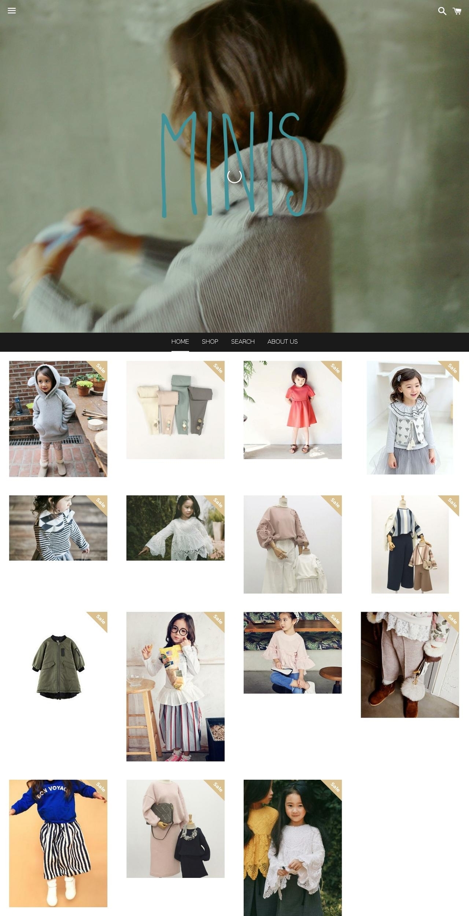View the pink blouse on mannequin product
The image size is (469, 916).
(293, 545)
